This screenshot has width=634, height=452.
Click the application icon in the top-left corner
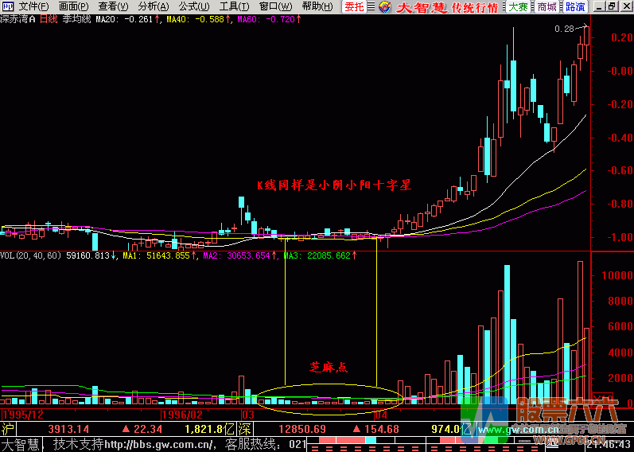(7, 6)
